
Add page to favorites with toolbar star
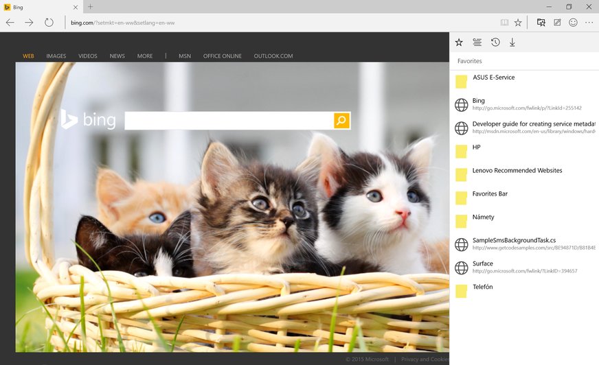coord(518,23)
